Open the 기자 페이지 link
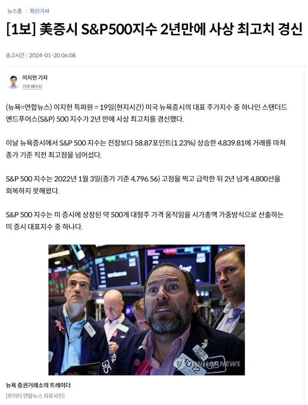 point(32,87)
